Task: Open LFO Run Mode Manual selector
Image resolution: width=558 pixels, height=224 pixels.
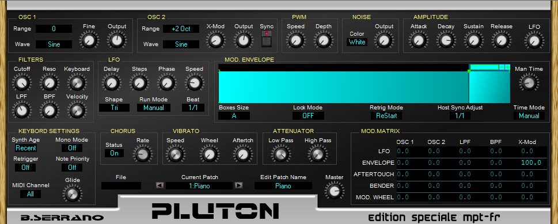Action: (x=154, y=108)
